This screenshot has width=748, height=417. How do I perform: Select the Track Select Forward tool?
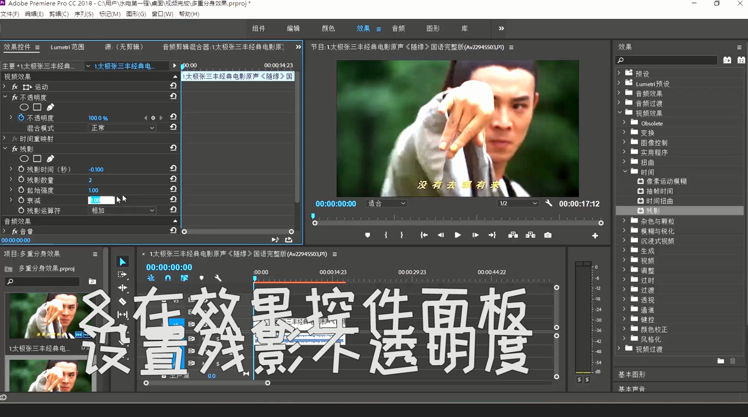[x=122, y=275]
